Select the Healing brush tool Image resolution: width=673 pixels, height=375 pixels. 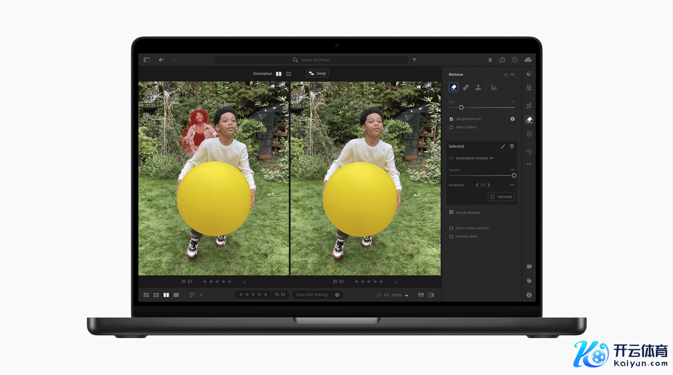466,87
